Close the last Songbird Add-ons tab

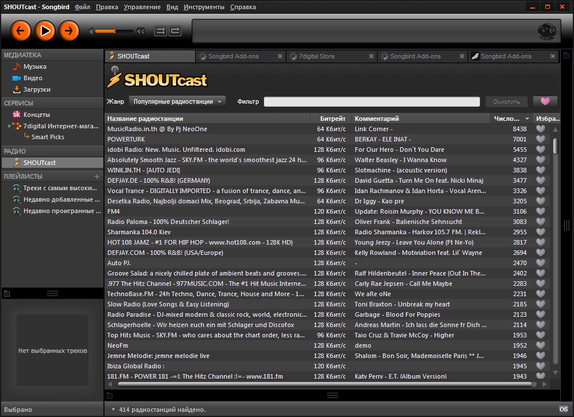(553, 56)
